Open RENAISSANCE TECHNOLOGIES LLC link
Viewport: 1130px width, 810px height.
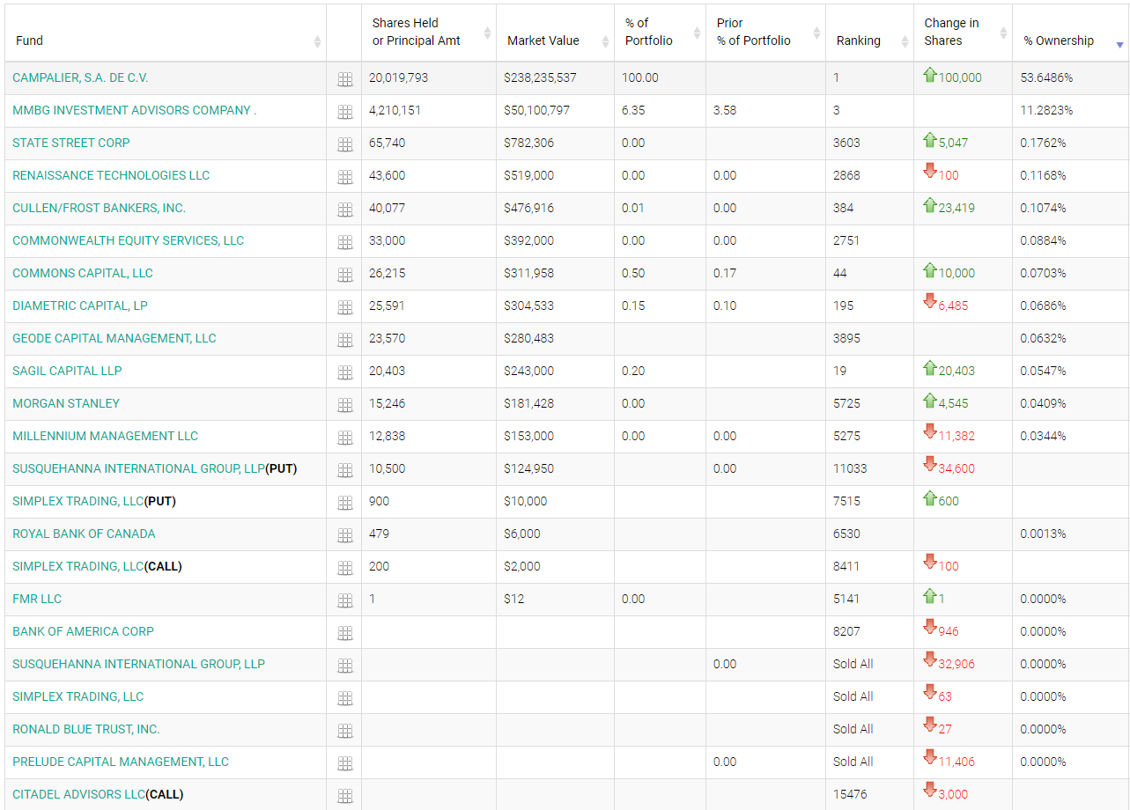(111, 175)
